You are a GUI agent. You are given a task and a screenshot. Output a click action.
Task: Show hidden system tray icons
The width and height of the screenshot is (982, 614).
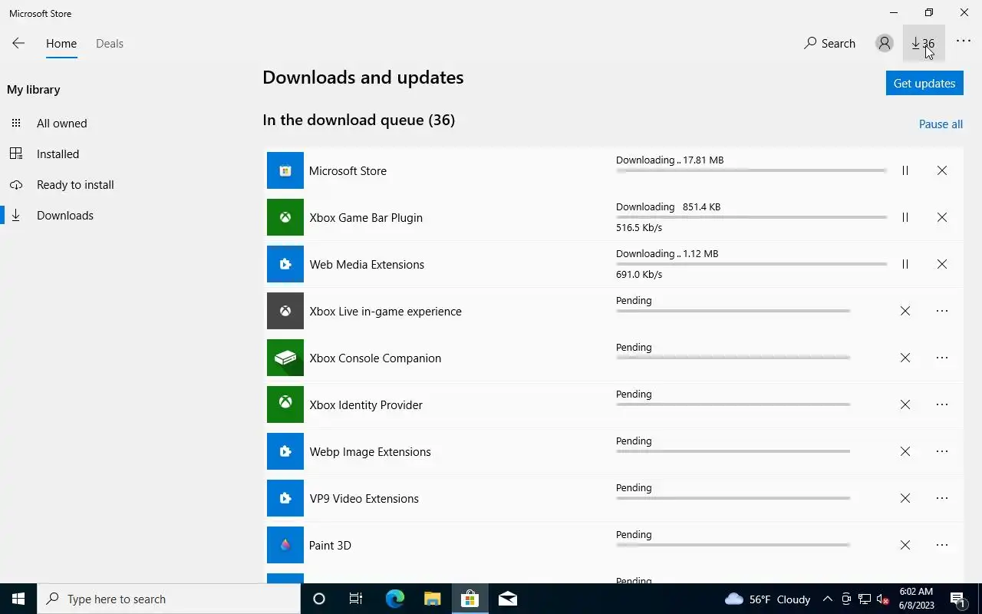tap(827, 599)
